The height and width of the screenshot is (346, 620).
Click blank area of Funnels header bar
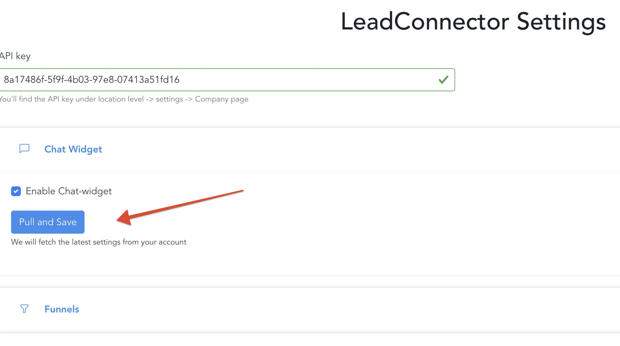click(x=342, y=309)
